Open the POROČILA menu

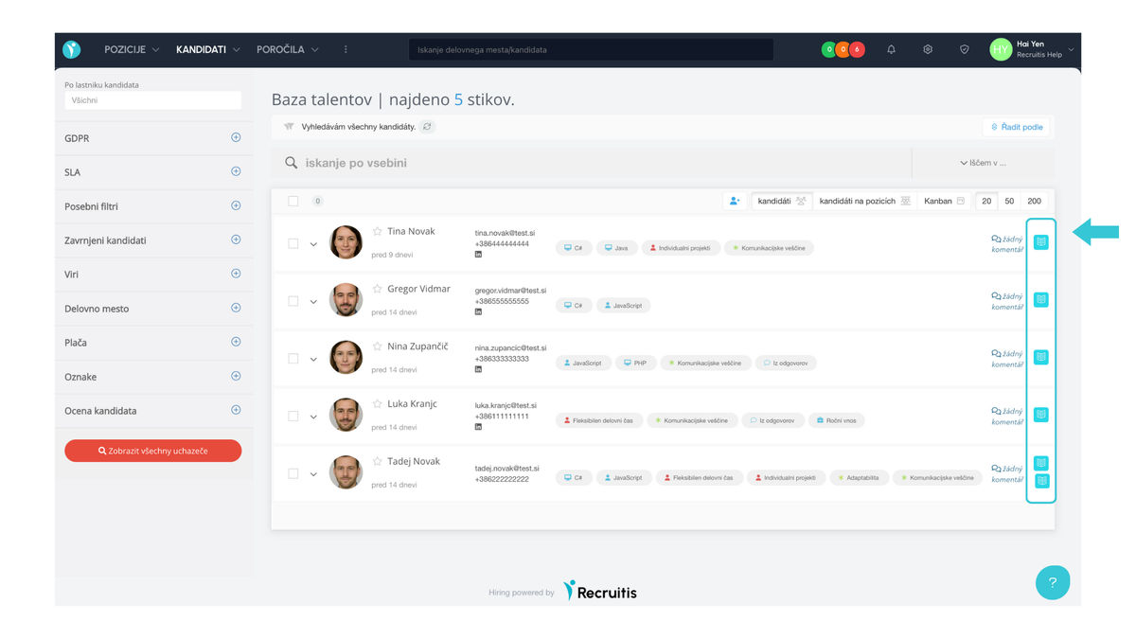click(287, 49)
